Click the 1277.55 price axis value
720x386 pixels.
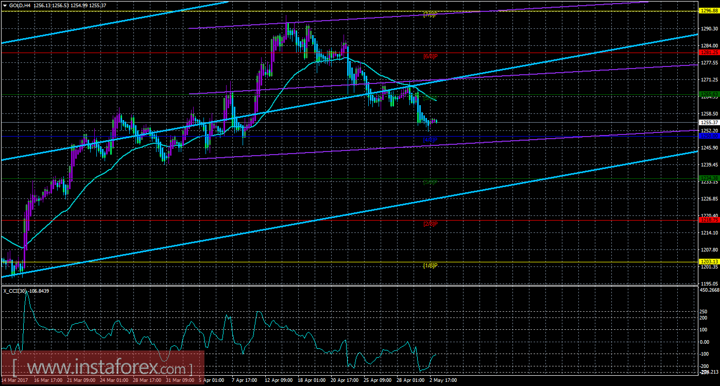[x=709, y=63]
